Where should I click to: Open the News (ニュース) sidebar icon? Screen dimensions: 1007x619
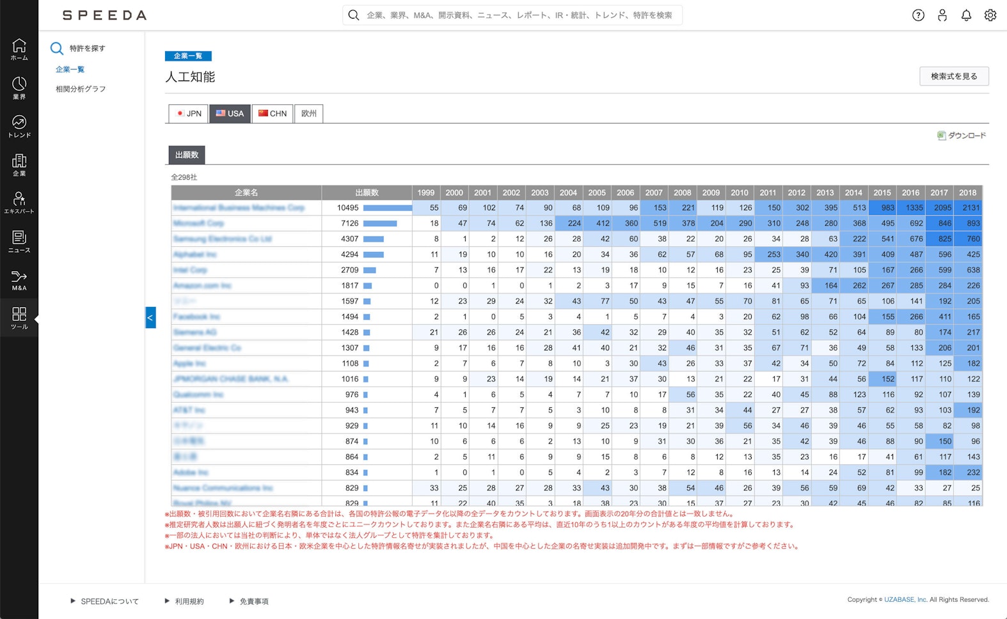[19, 241]
